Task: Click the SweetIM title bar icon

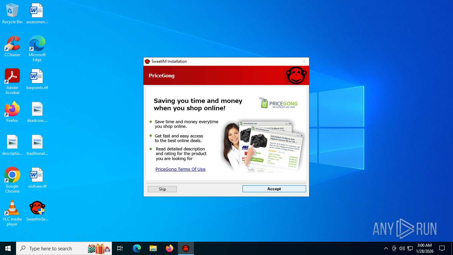Action: pyautogui.click(x=147, y=61)
